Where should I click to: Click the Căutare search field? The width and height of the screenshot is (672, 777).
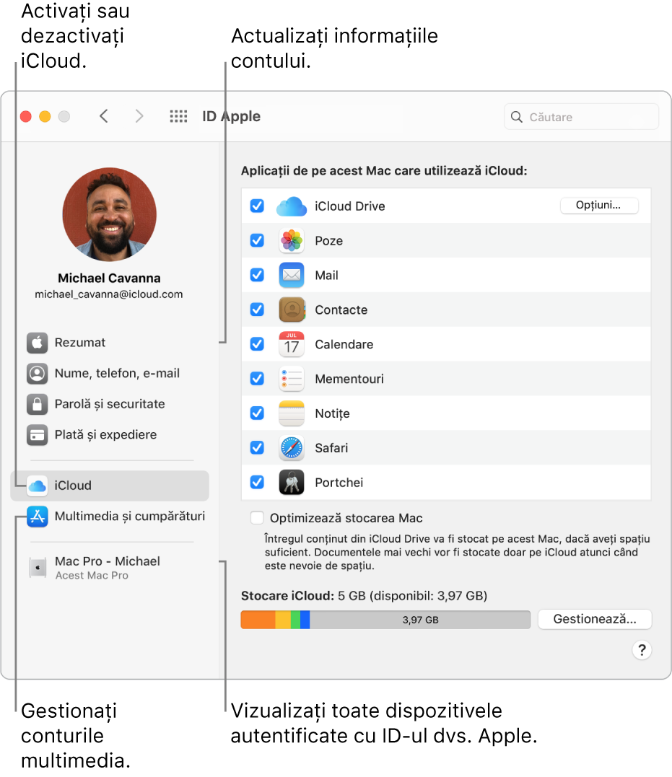581,117
